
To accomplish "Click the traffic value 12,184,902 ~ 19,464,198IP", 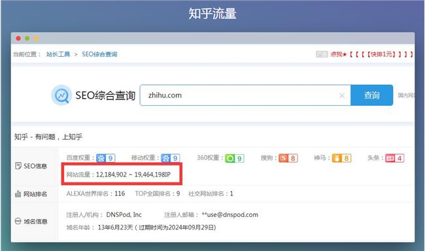I will coord(133,175).
